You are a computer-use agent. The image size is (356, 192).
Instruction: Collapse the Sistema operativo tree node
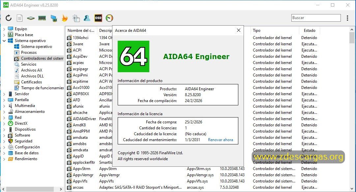pos(4,41)
